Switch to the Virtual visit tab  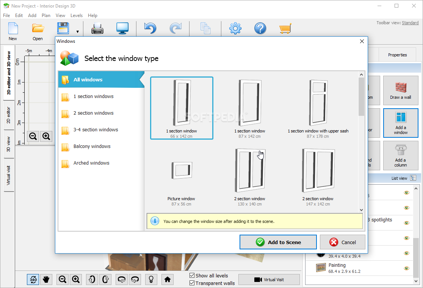(9, 175)
